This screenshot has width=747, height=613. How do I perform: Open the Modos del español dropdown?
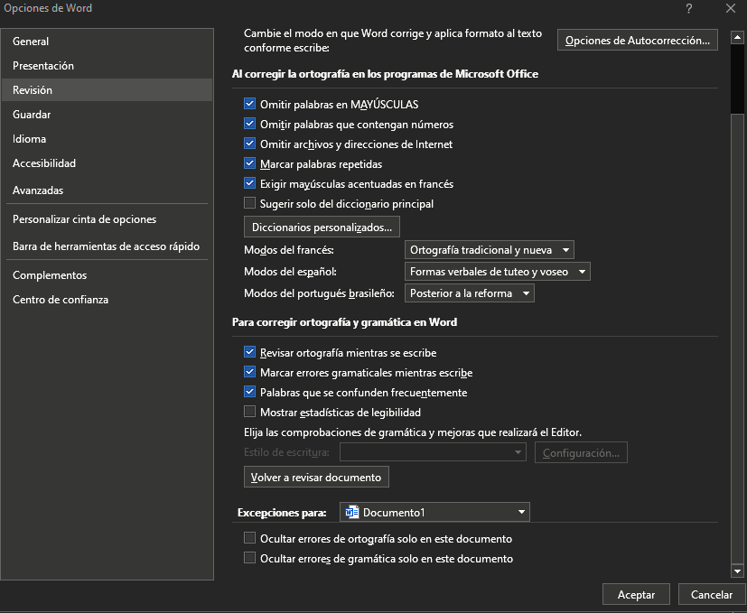click(498, 272)
